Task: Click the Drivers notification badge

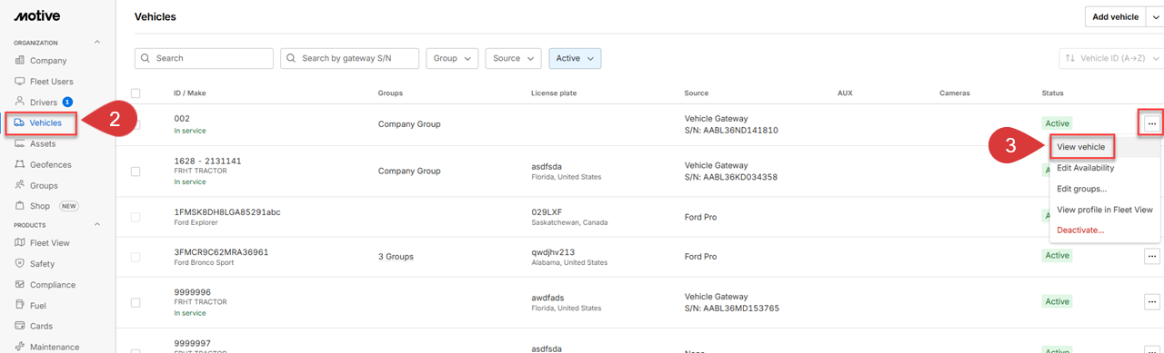Action: (67, 103)
